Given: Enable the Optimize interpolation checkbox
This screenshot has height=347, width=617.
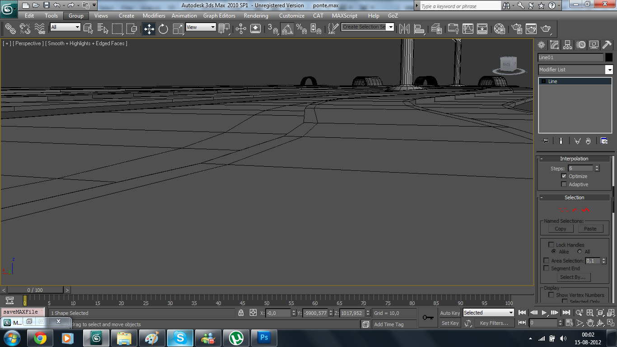Looking at the screenshot, I should 564,176.
